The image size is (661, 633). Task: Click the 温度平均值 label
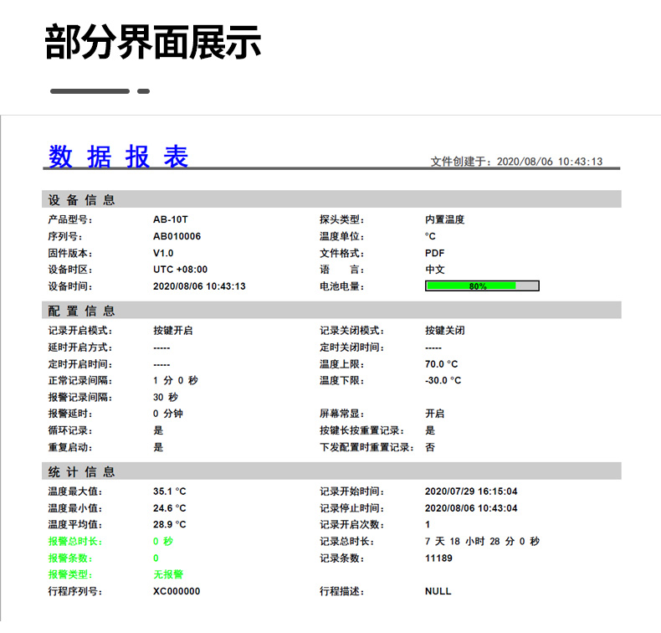[75, 525]
